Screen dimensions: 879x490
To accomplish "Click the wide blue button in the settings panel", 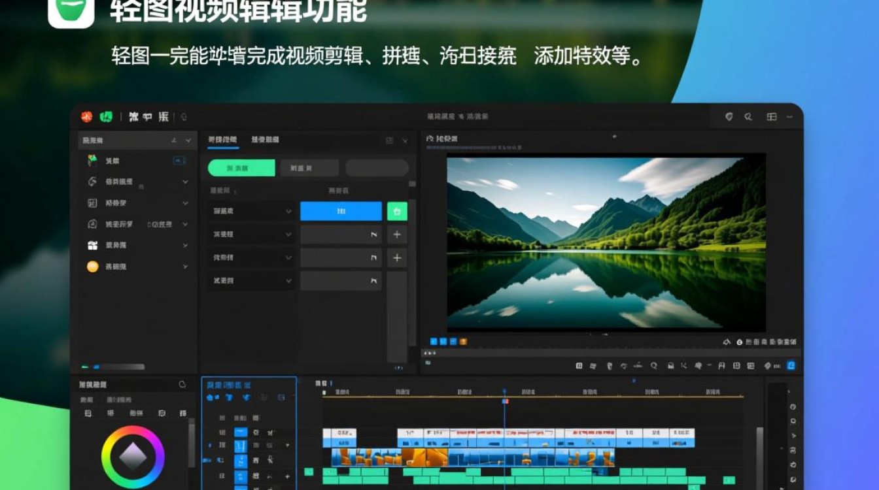I will click(341, 211).
